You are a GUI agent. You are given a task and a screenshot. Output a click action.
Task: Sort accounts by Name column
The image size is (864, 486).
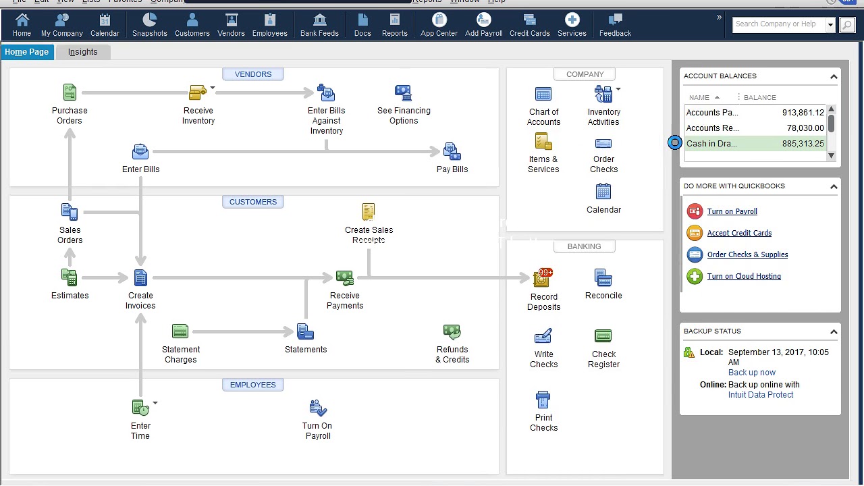click(704, 97)
